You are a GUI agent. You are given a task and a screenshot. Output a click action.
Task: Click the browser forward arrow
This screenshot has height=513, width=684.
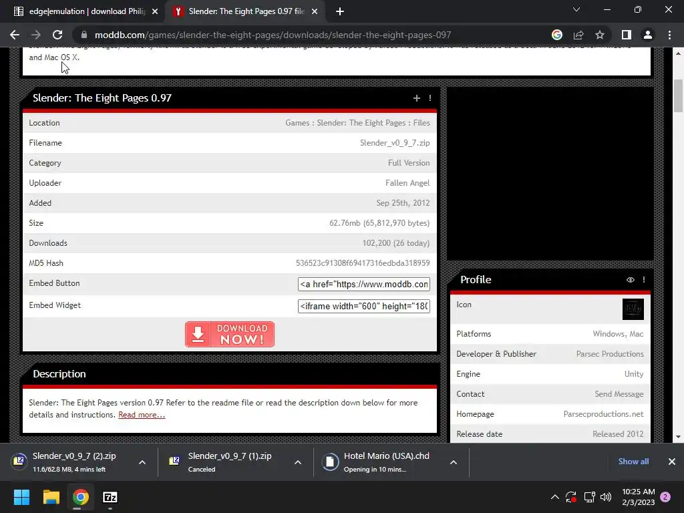pos(36,35)
